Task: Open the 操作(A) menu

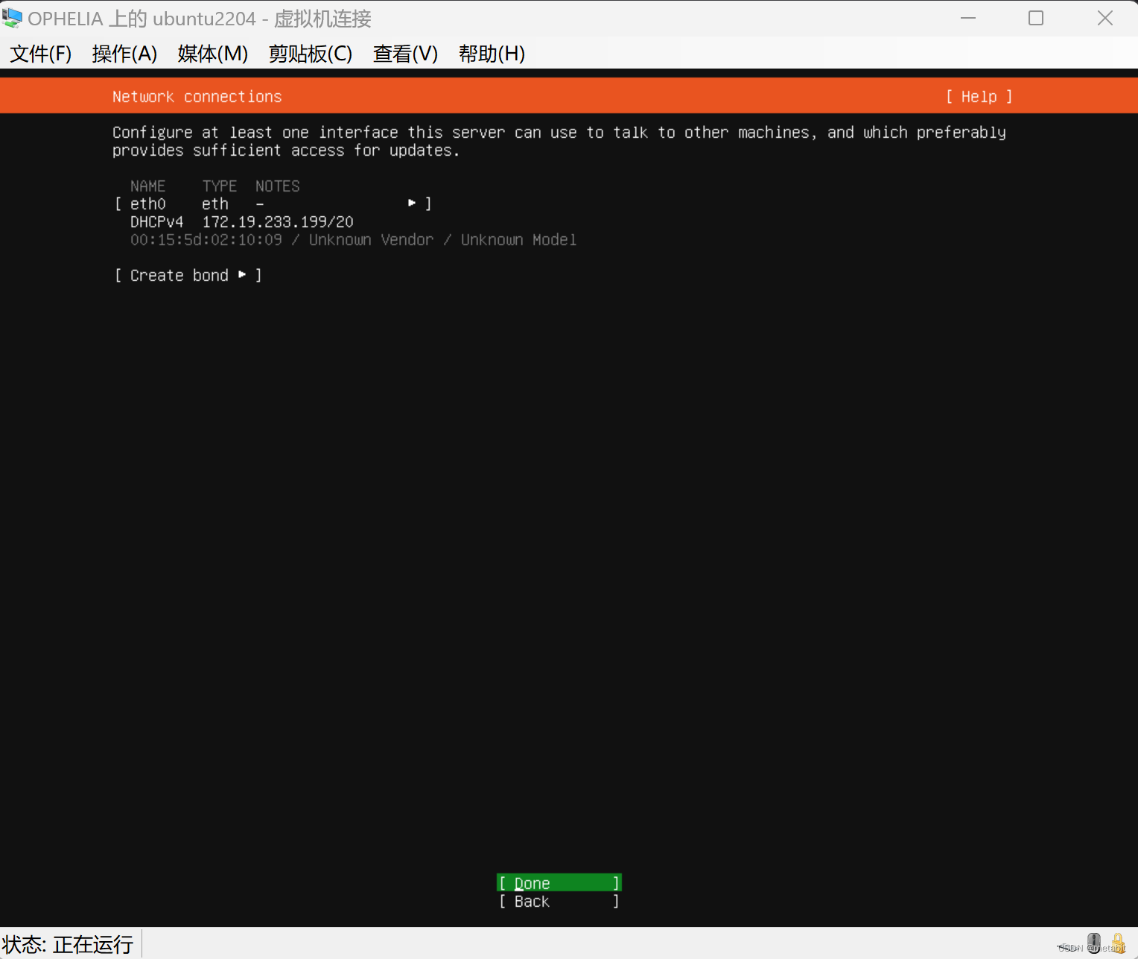Action: (x=124, y=54)
